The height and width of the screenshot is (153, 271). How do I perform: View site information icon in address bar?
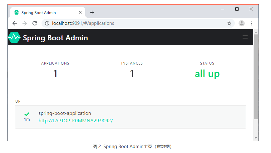pyautogui.click(x=47, y=23)
